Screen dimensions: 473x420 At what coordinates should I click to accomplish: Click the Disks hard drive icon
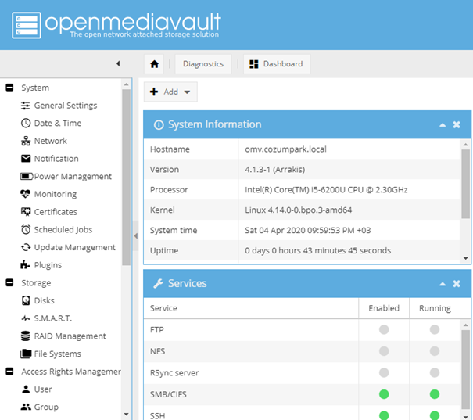pos(26,300)
